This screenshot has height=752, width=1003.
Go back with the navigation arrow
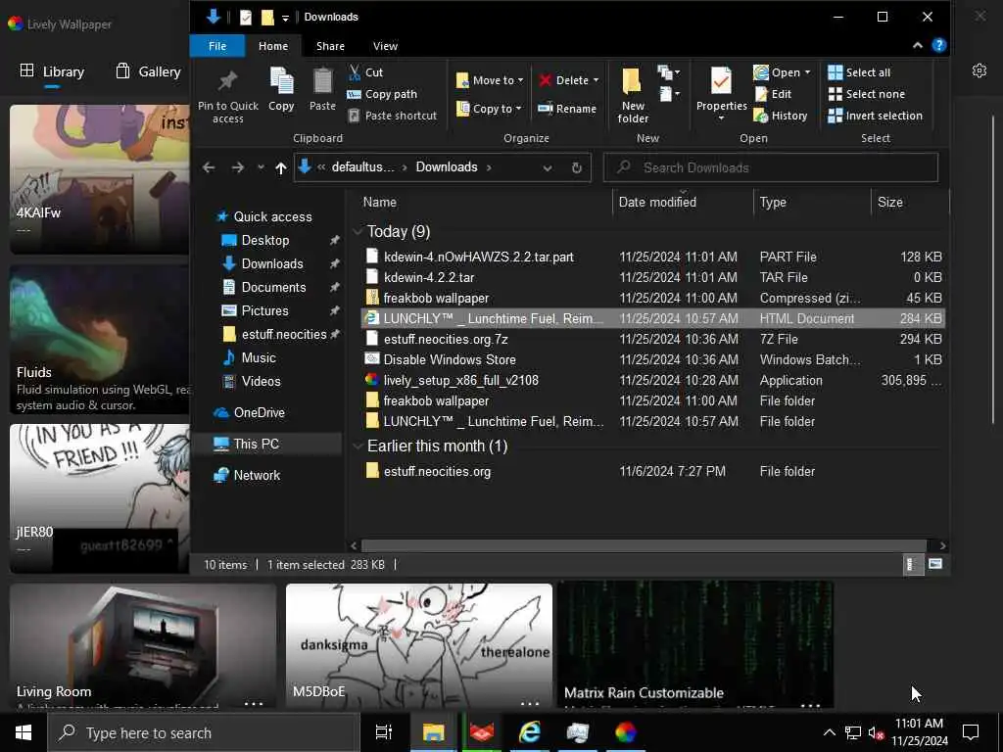pos(209,167)
